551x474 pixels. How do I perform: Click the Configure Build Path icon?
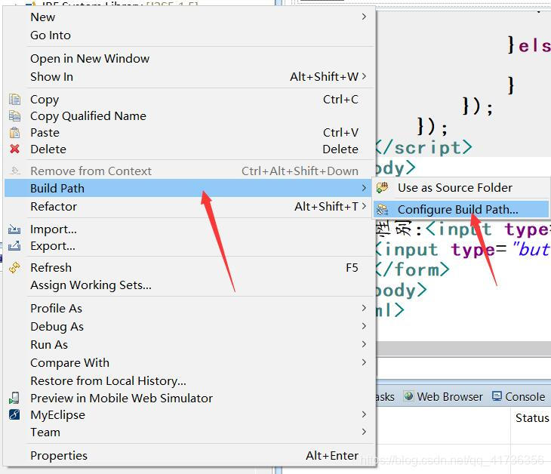coord(383,210)
